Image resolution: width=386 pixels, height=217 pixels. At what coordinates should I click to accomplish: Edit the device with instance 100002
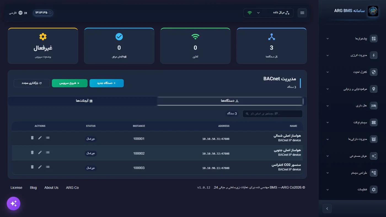click(40, 152)
